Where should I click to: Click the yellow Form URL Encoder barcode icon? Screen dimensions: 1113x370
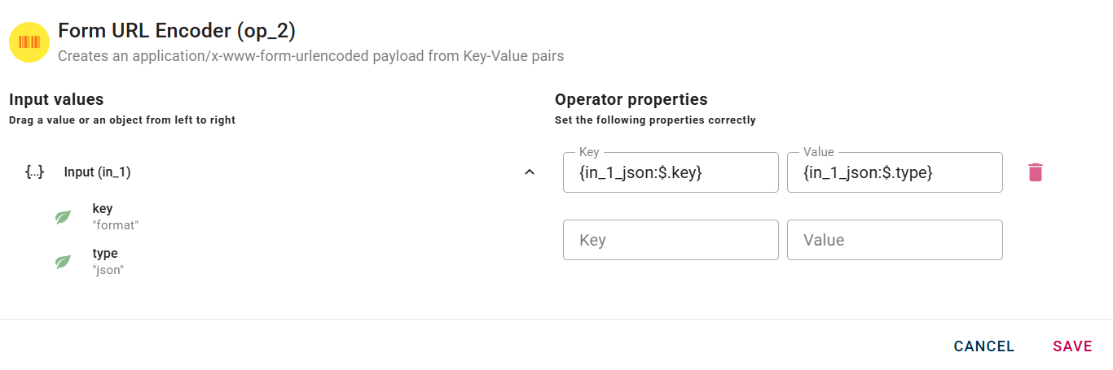[29, 42]
